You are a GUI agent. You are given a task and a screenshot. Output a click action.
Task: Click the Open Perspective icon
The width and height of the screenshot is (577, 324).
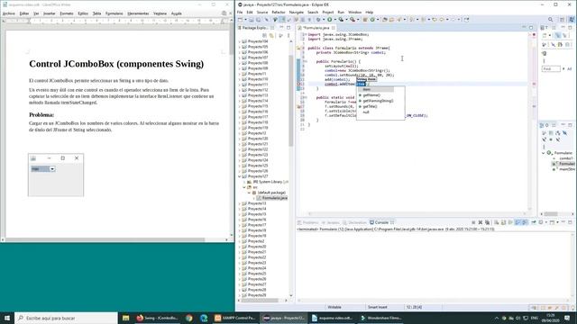tap(562, 20)
